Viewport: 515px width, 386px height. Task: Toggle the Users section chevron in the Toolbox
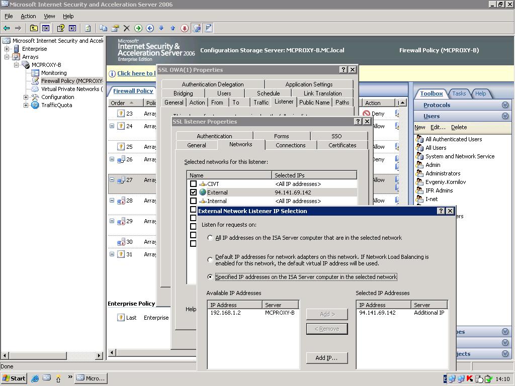[x=505, y=116]
